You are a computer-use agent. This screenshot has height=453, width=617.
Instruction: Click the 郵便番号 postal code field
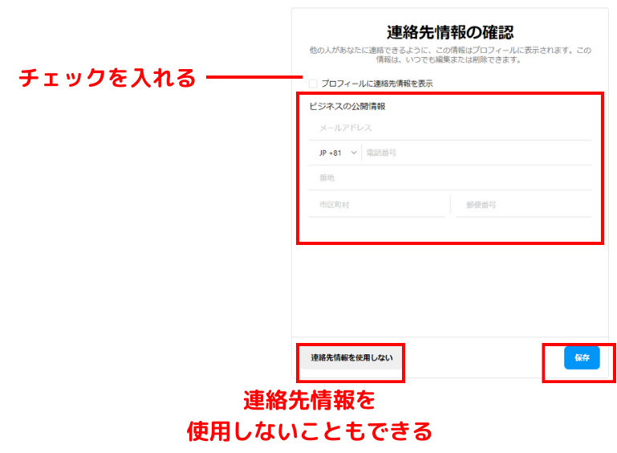(x=523, y=205)
